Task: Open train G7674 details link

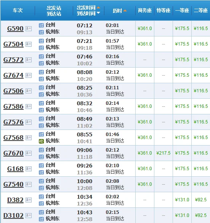Action: pos(13,75)
